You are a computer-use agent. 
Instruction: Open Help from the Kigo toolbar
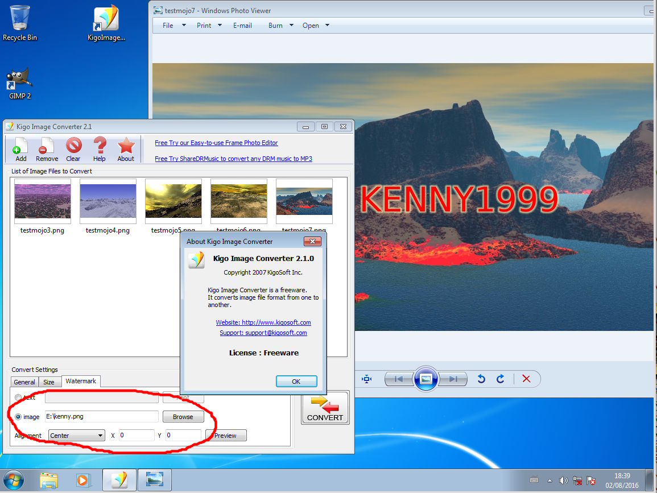click(100, 150)
